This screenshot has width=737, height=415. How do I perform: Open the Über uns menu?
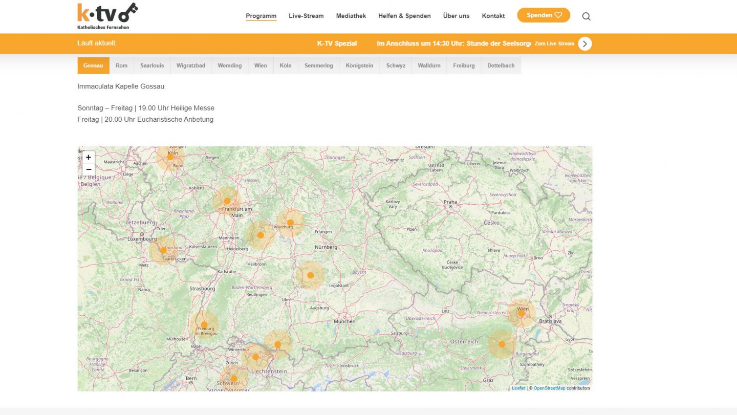point(456,16)
